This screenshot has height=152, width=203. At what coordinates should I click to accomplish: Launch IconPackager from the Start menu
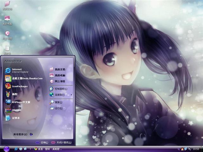(20, 86)
